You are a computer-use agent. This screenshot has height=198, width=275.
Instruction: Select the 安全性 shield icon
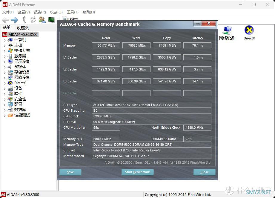(10, 99)
